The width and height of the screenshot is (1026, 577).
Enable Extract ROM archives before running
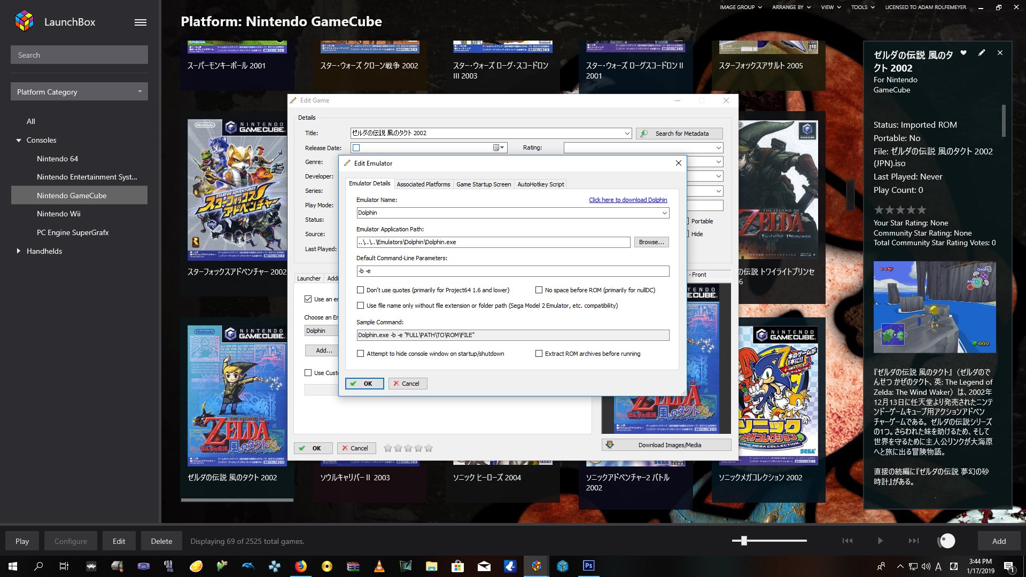(x=539, y=354)
